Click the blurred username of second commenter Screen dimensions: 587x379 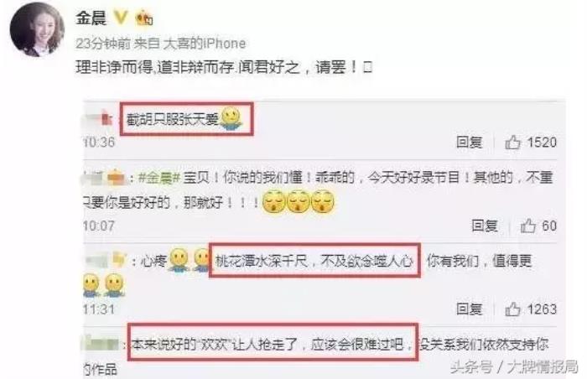pyautogui.click(x=105, y=178)
